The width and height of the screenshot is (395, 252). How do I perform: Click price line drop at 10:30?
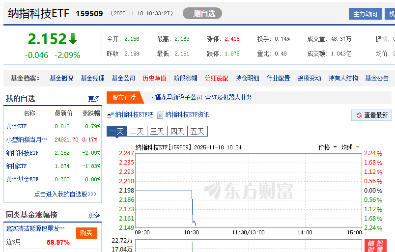click(x=193, y=207)
